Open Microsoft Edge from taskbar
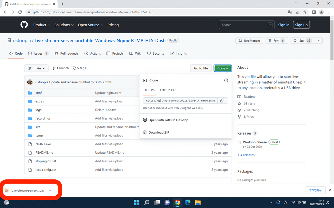This screenshot has width=334, height=208. [x=188, y=202]
